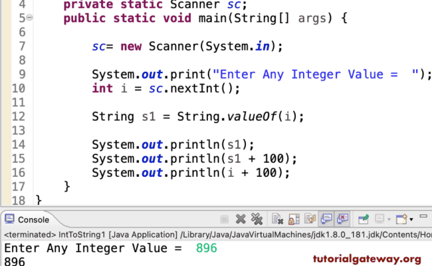Click the "Enter Any Integer Value = " string literal
The height and width of the screenshot is (266, 432).
click(x=316, y=74)
